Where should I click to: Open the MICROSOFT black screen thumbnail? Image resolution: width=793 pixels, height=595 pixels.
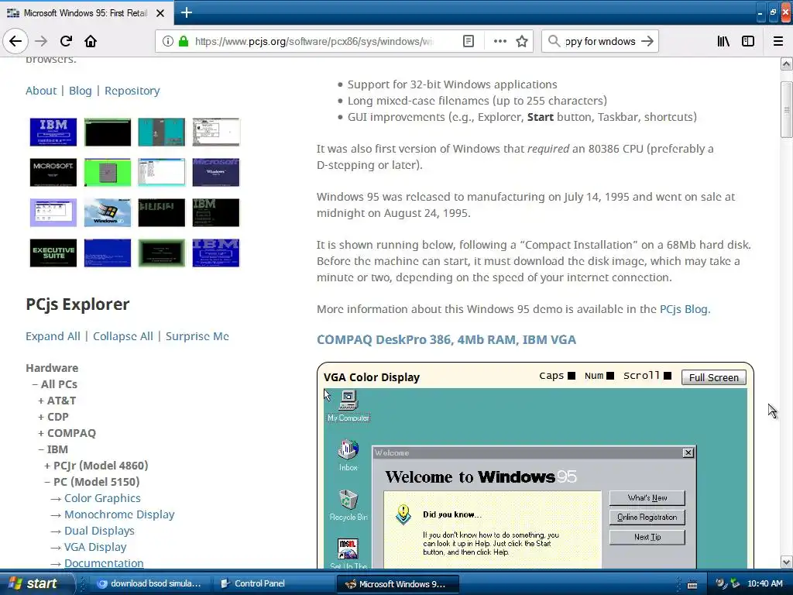pos(53,173)
